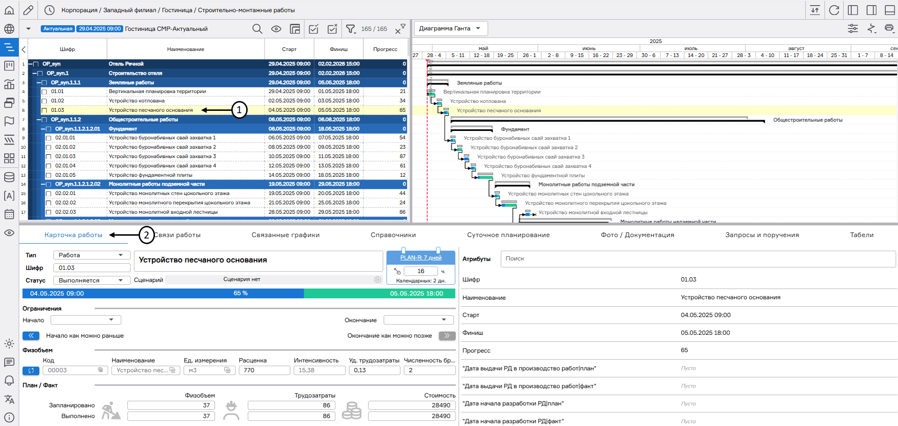Click the Атрибуты search field

pos(698,259)
